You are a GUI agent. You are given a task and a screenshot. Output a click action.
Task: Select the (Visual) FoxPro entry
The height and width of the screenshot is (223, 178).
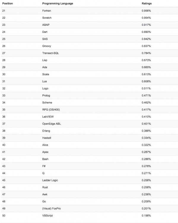52,208
